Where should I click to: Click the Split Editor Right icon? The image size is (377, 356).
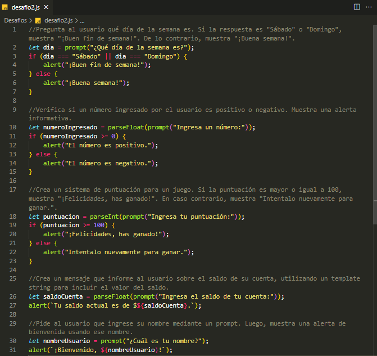[x=357, y=7]
